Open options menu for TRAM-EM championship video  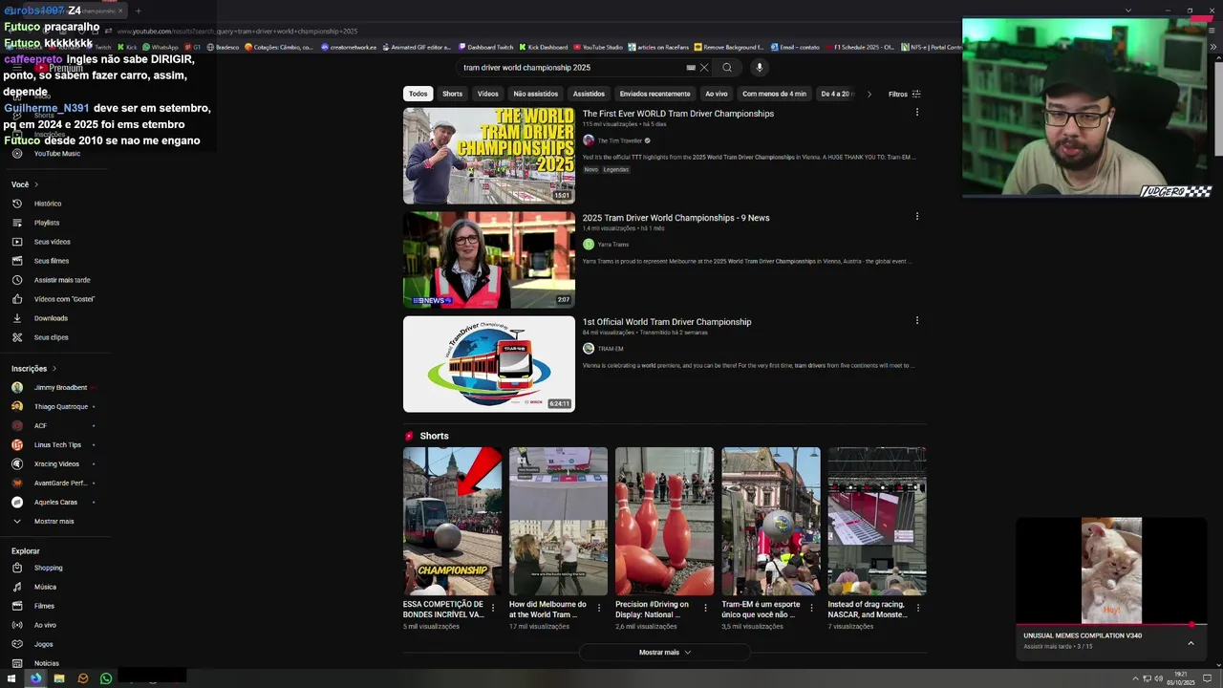(x=917, y=320)
